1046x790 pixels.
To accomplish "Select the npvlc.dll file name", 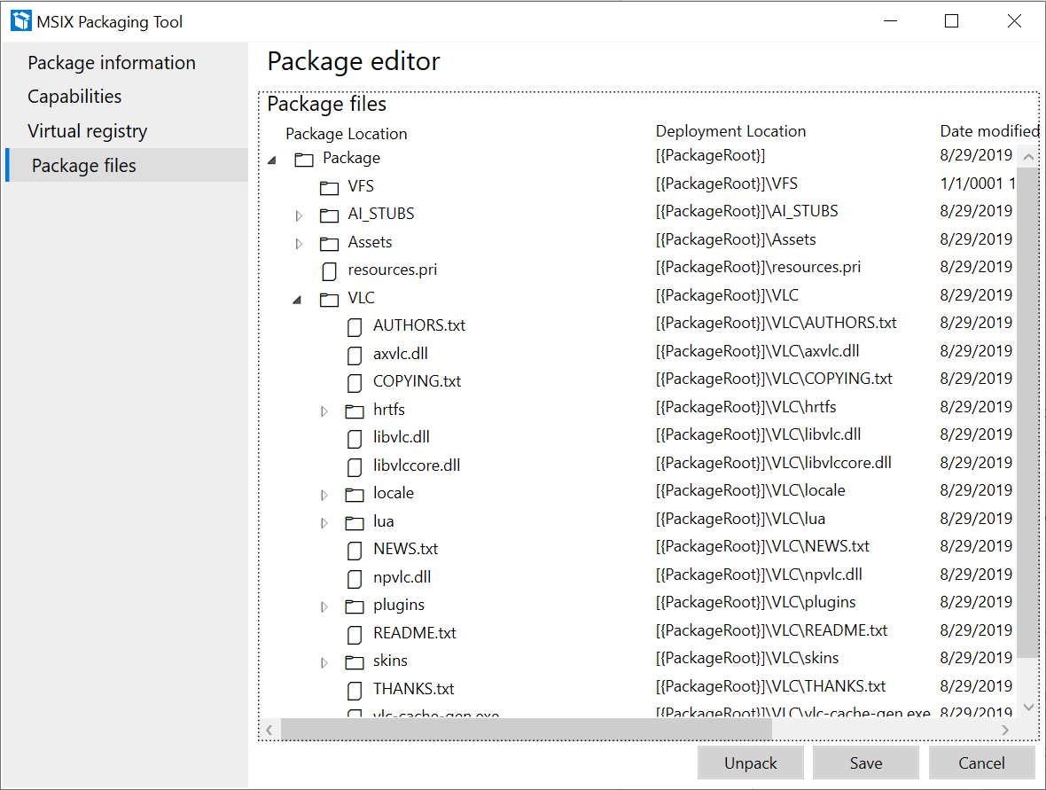I will (402, 576).
